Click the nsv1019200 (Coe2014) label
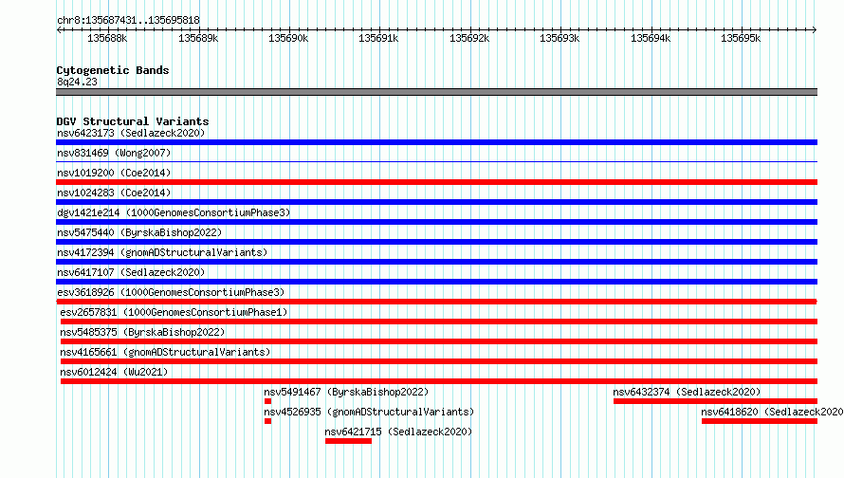Viewport: 844px width, 478px height. coord(114,173)
